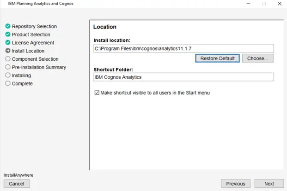The height and width of the screenshot is (191, 287).
Task: Click into the Shortcut Folder field
Action: pos(183,77)
